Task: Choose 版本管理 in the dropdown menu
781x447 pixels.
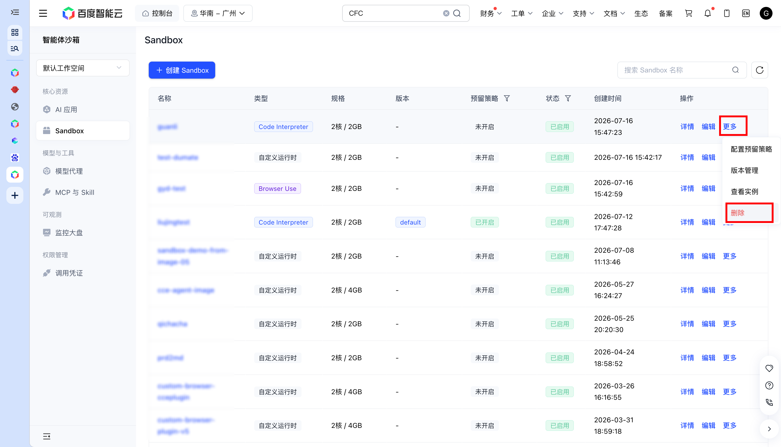Action: pyautogui.click(x=744, y=170)
